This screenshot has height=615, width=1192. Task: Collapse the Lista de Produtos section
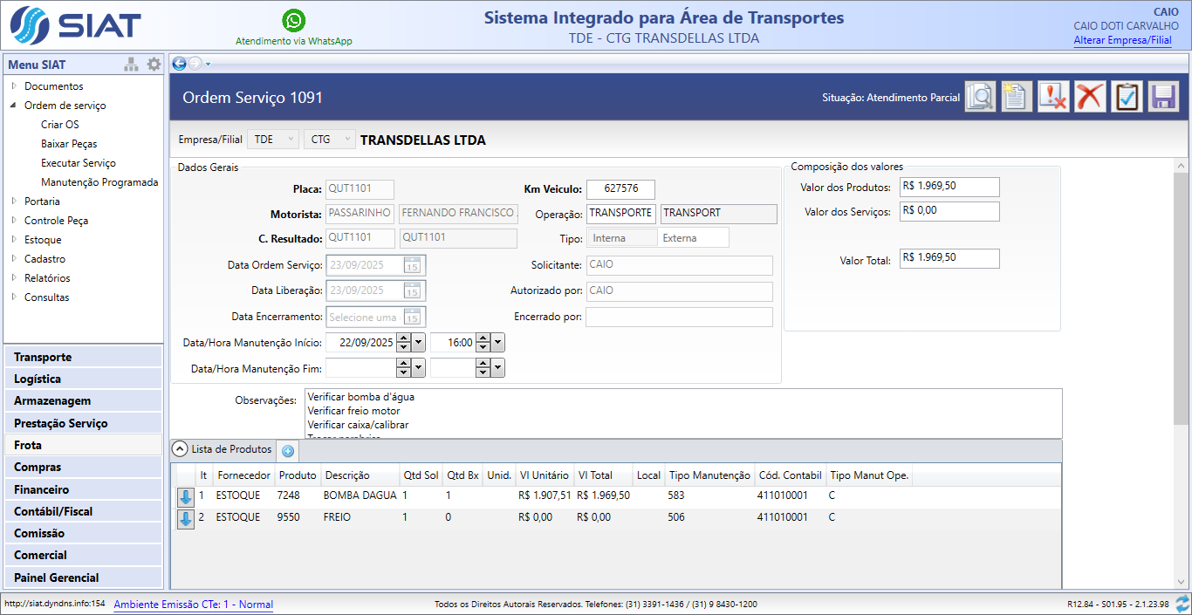click(x=180, y=449)
